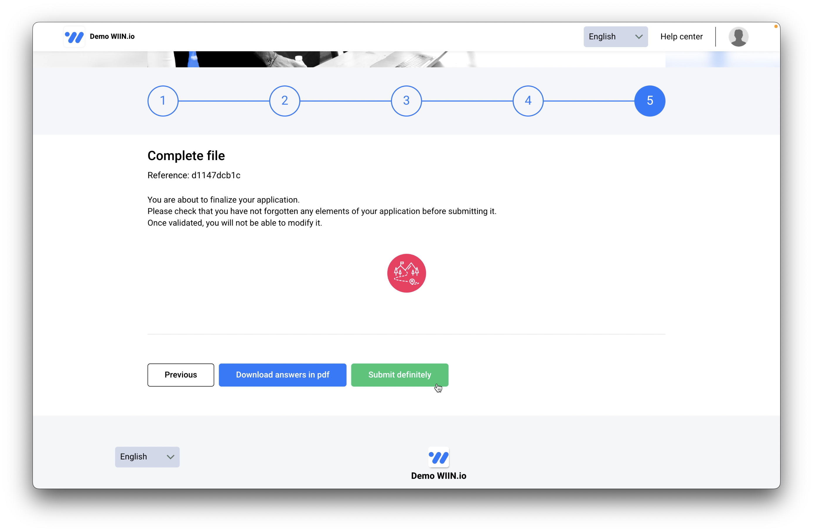Image resolution: width=813 pixels, height=532 pixels.
Task: Open the header English language dropdown
Action: click(616, 37)
